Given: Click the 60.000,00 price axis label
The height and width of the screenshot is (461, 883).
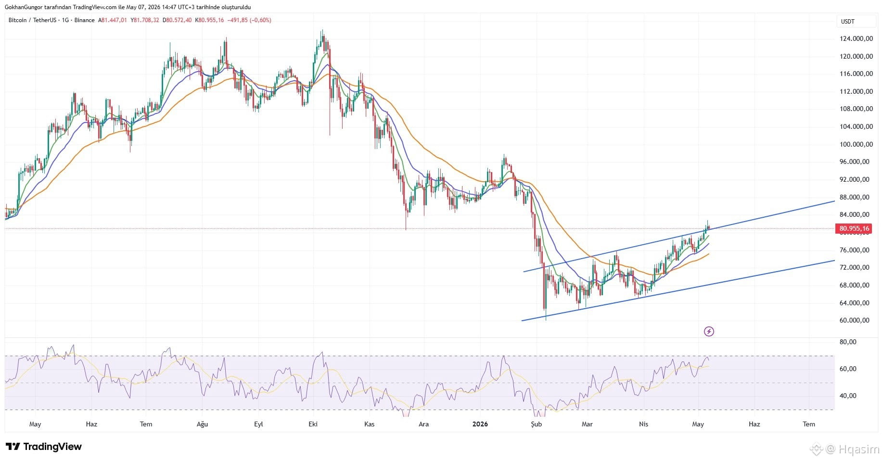Looking at the screenshot, I should (855, 320).
